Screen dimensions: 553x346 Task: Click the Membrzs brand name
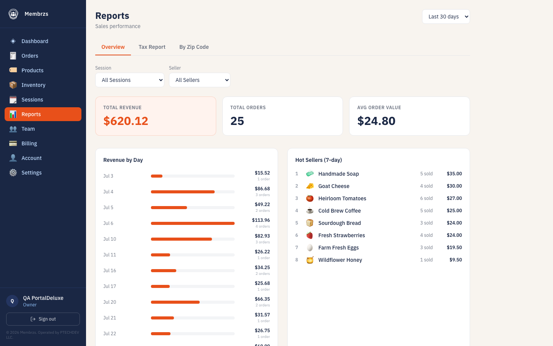[36, 14]
